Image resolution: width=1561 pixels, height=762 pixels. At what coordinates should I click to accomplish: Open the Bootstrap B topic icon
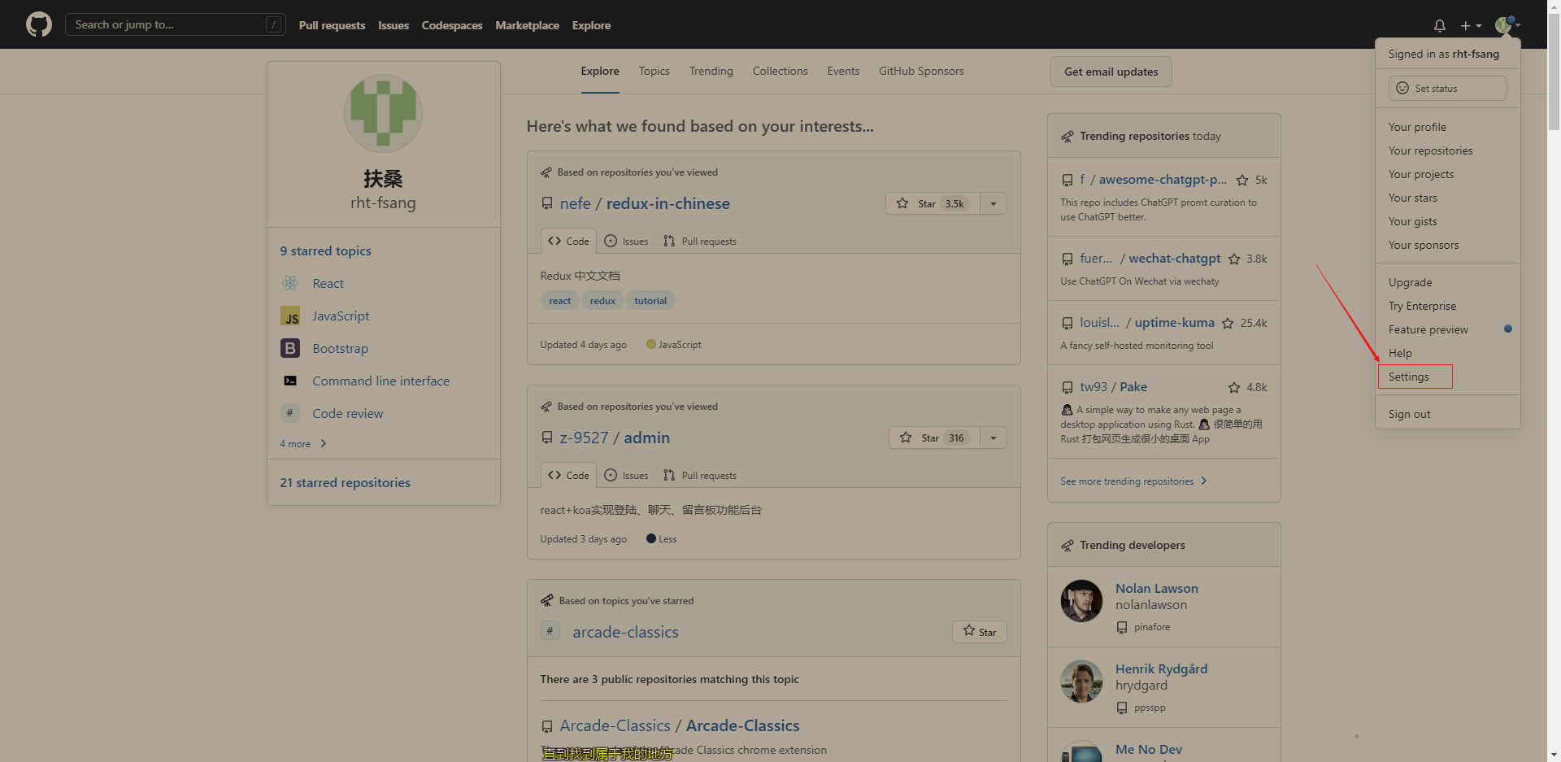pyautogui.click(x=290, y=348)
